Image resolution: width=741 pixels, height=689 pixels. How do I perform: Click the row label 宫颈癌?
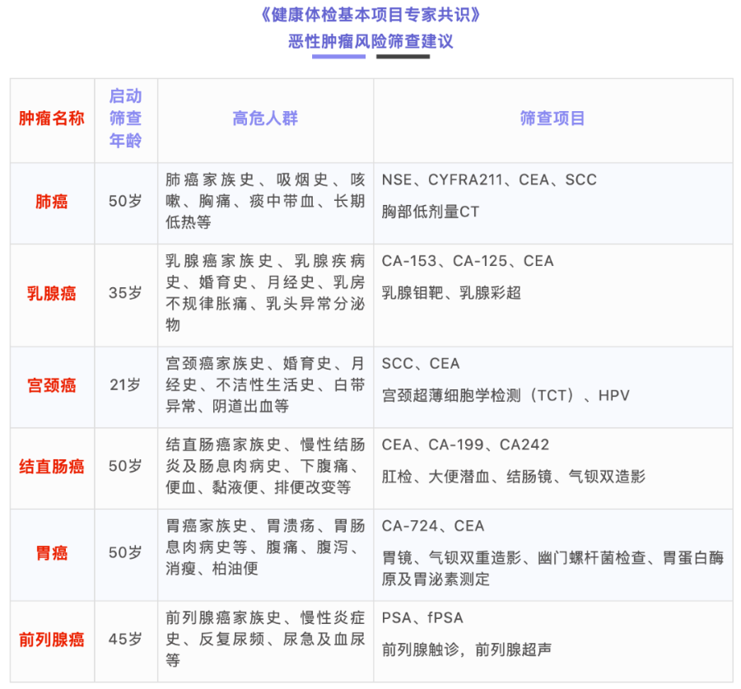52,385
